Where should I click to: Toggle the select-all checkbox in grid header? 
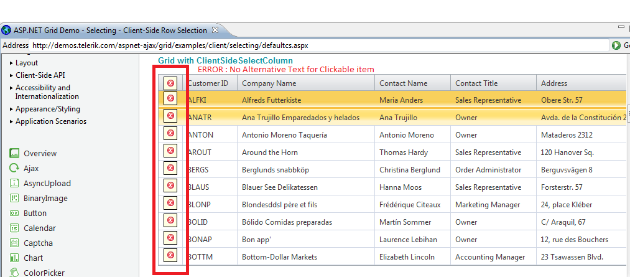coord(170,83)
